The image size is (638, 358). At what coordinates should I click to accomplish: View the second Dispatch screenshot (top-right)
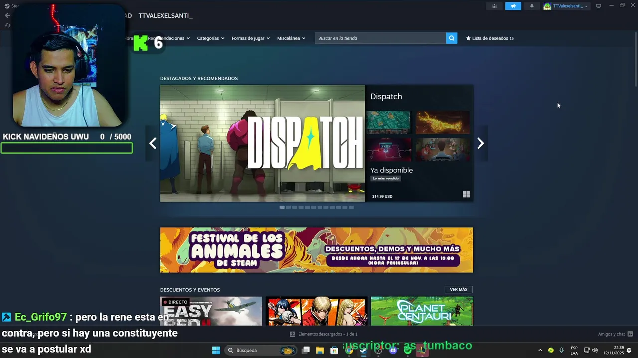443,122
